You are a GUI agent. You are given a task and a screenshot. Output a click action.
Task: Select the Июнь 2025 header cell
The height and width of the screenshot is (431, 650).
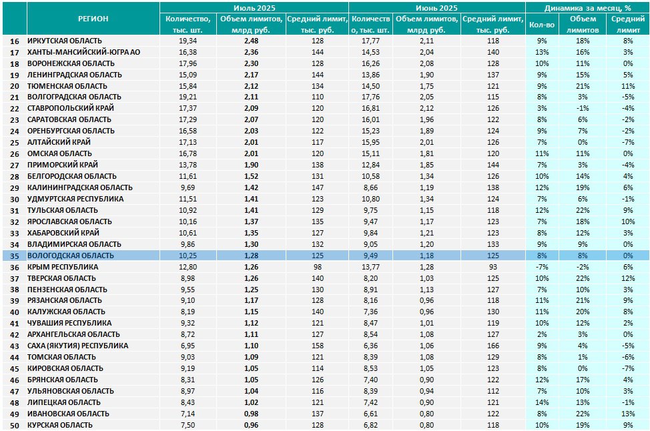[x=437, y=8]
